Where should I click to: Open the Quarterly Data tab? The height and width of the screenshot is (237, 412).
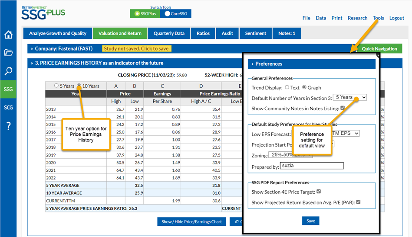169,33
